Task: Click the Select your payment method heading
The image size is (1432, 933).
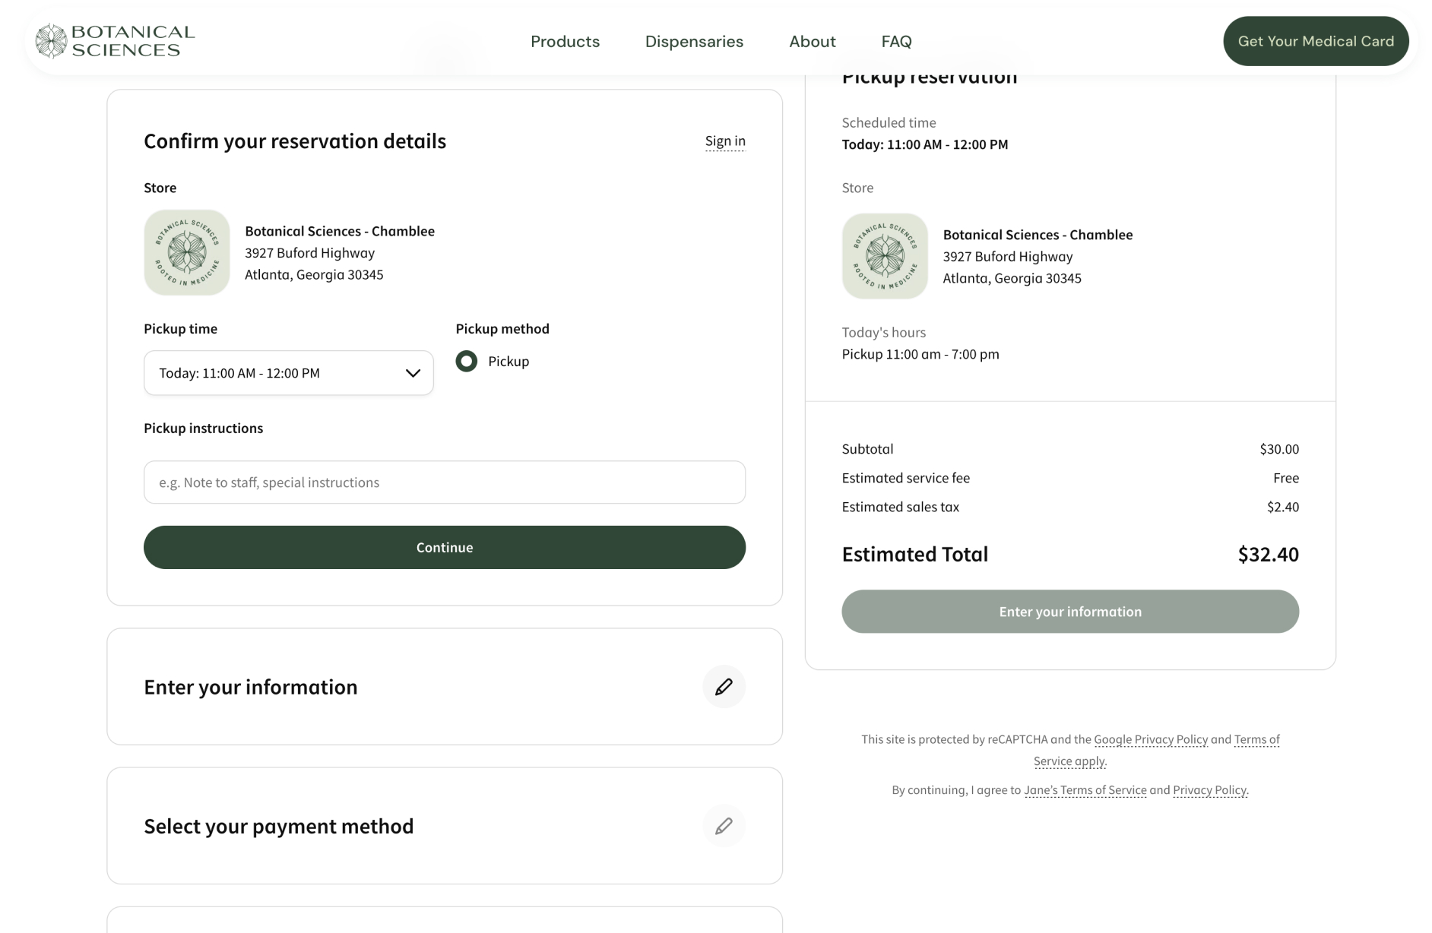Action: 279,826
